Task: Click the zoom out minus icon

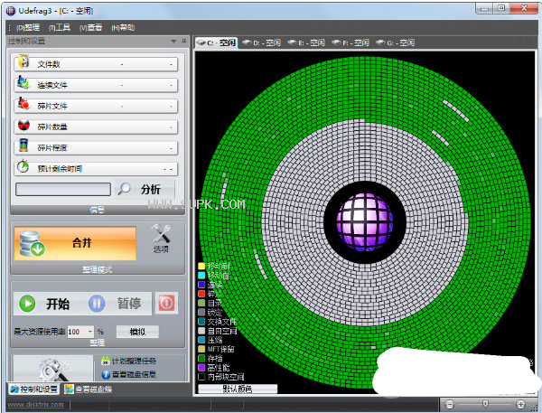Action: [x=449, y=404]
